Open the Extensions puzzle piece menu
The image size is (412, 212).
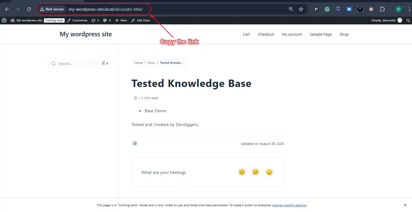[x=382, y=9]
